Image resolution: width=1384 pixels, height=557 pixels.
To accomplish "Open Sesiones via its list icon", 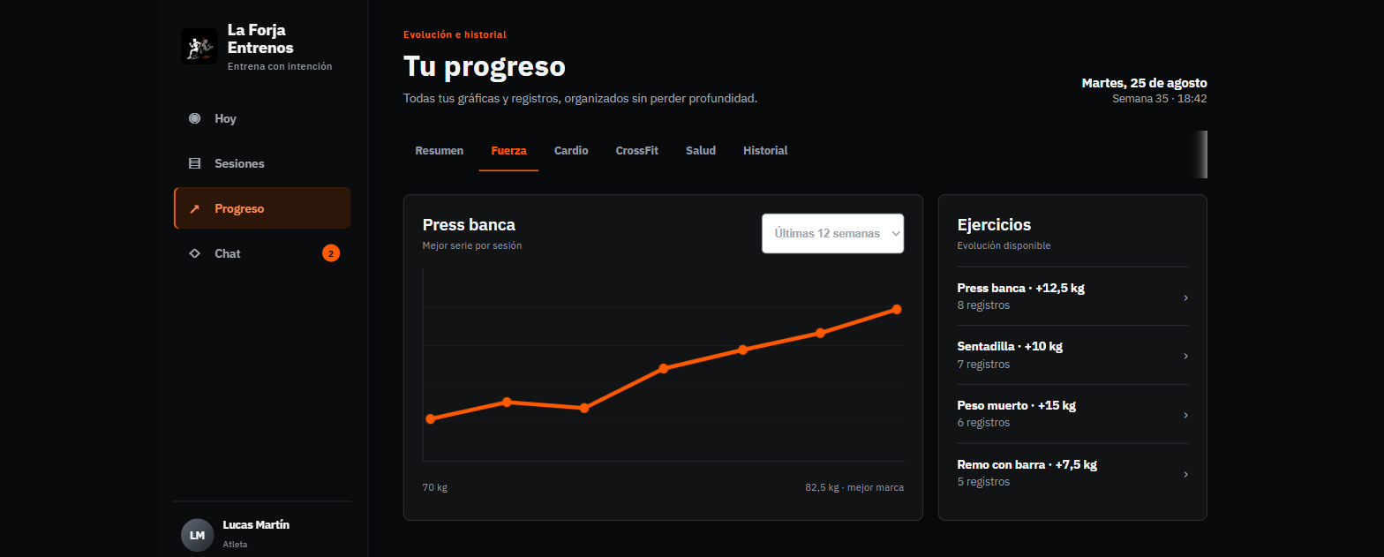I will 194,163.
